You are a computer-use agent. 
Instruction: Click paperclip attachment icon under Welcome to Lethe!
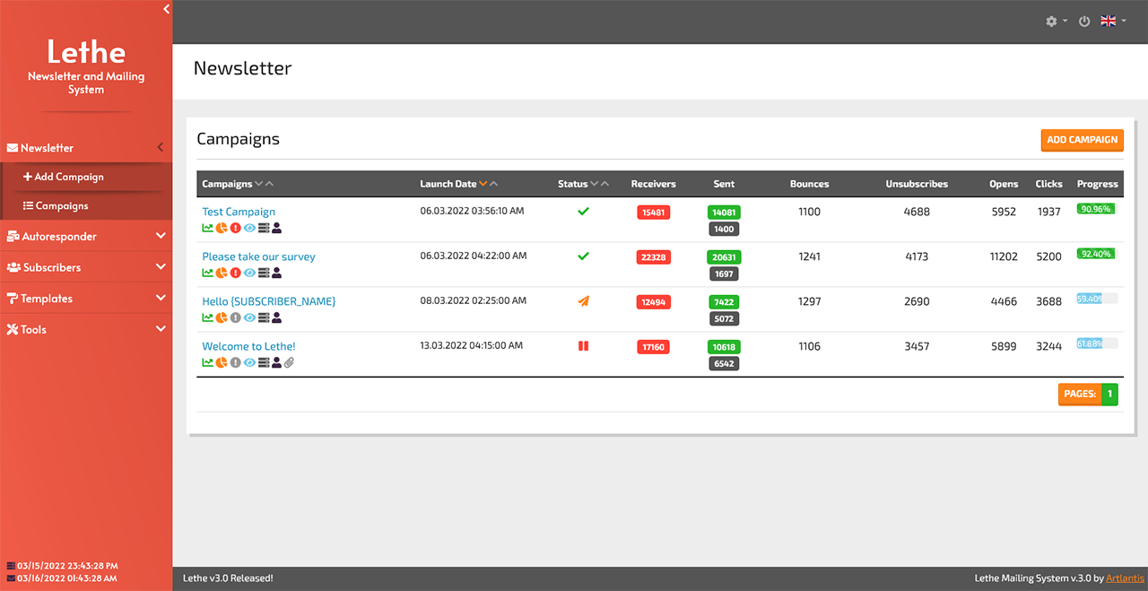point(289,362)
